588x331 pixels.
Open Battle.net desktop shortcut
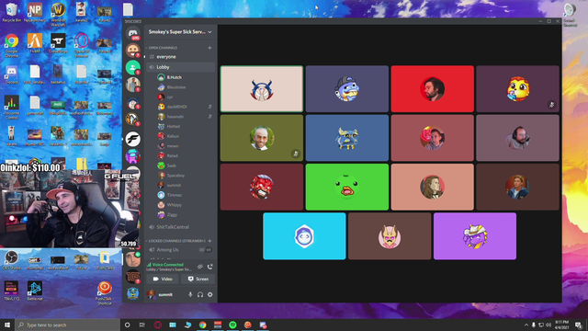click(x=35, y=291)
